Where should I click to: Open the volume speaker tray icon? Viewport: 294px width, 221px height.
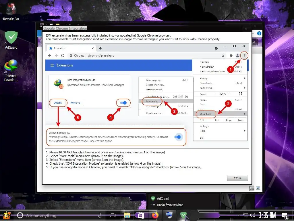(253, 215)
